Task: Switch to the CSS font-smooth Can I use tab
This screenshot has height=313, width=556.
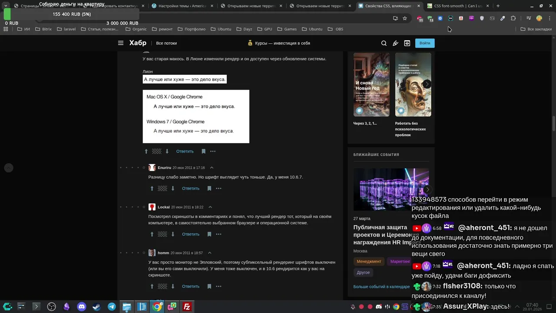Action: click(x=458, y=6)
